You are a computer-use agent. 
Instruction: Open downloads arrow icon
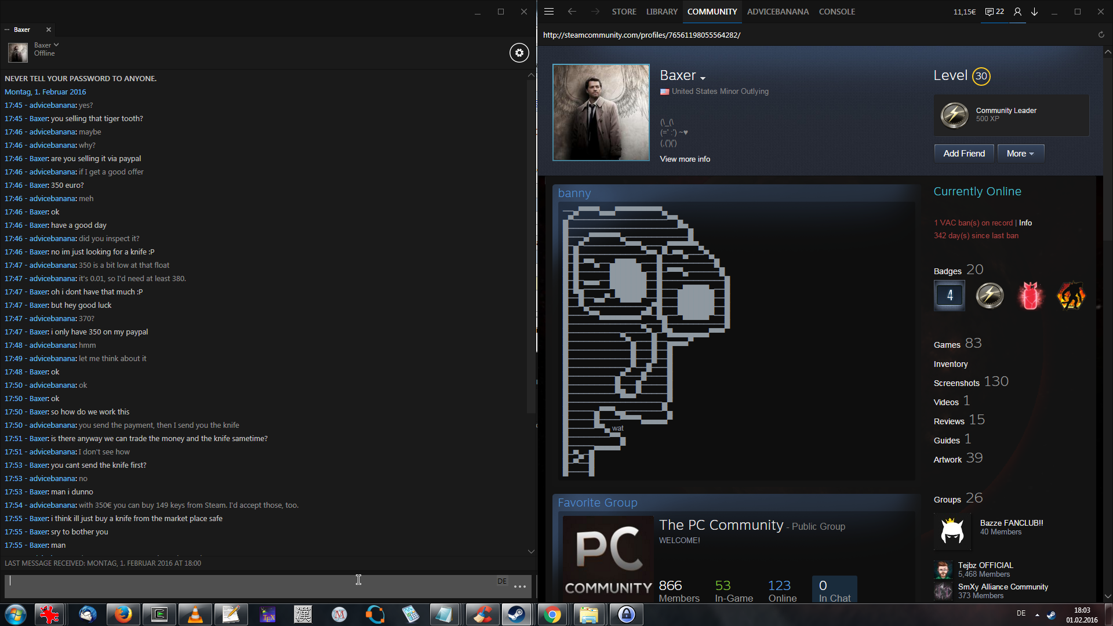[x=1035, y=12]
